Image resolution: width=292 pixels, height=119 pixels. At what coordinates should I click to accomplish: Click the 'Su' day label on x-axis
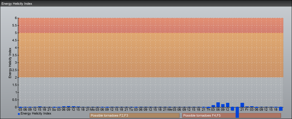point(54,110)
